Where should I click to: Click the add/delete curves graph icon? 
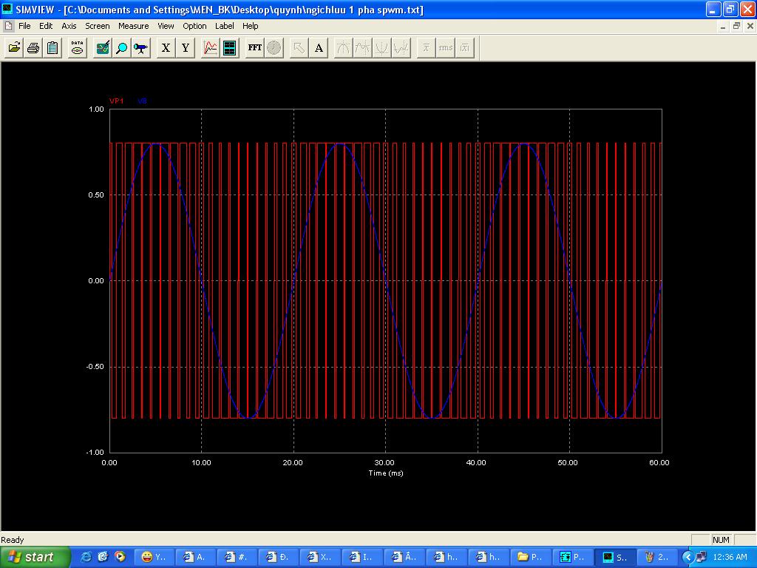211,48
